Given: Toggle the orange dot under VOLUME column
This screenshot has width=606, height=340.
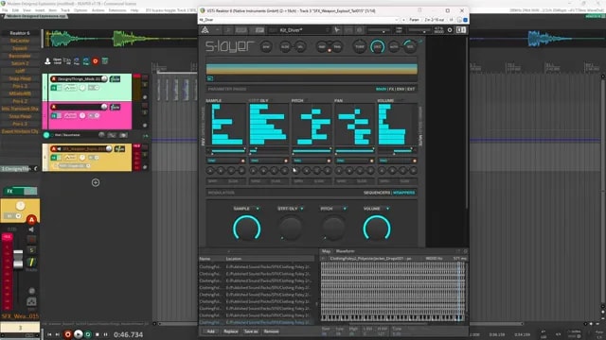Looking at the screenshot, I should click(415, 161).
